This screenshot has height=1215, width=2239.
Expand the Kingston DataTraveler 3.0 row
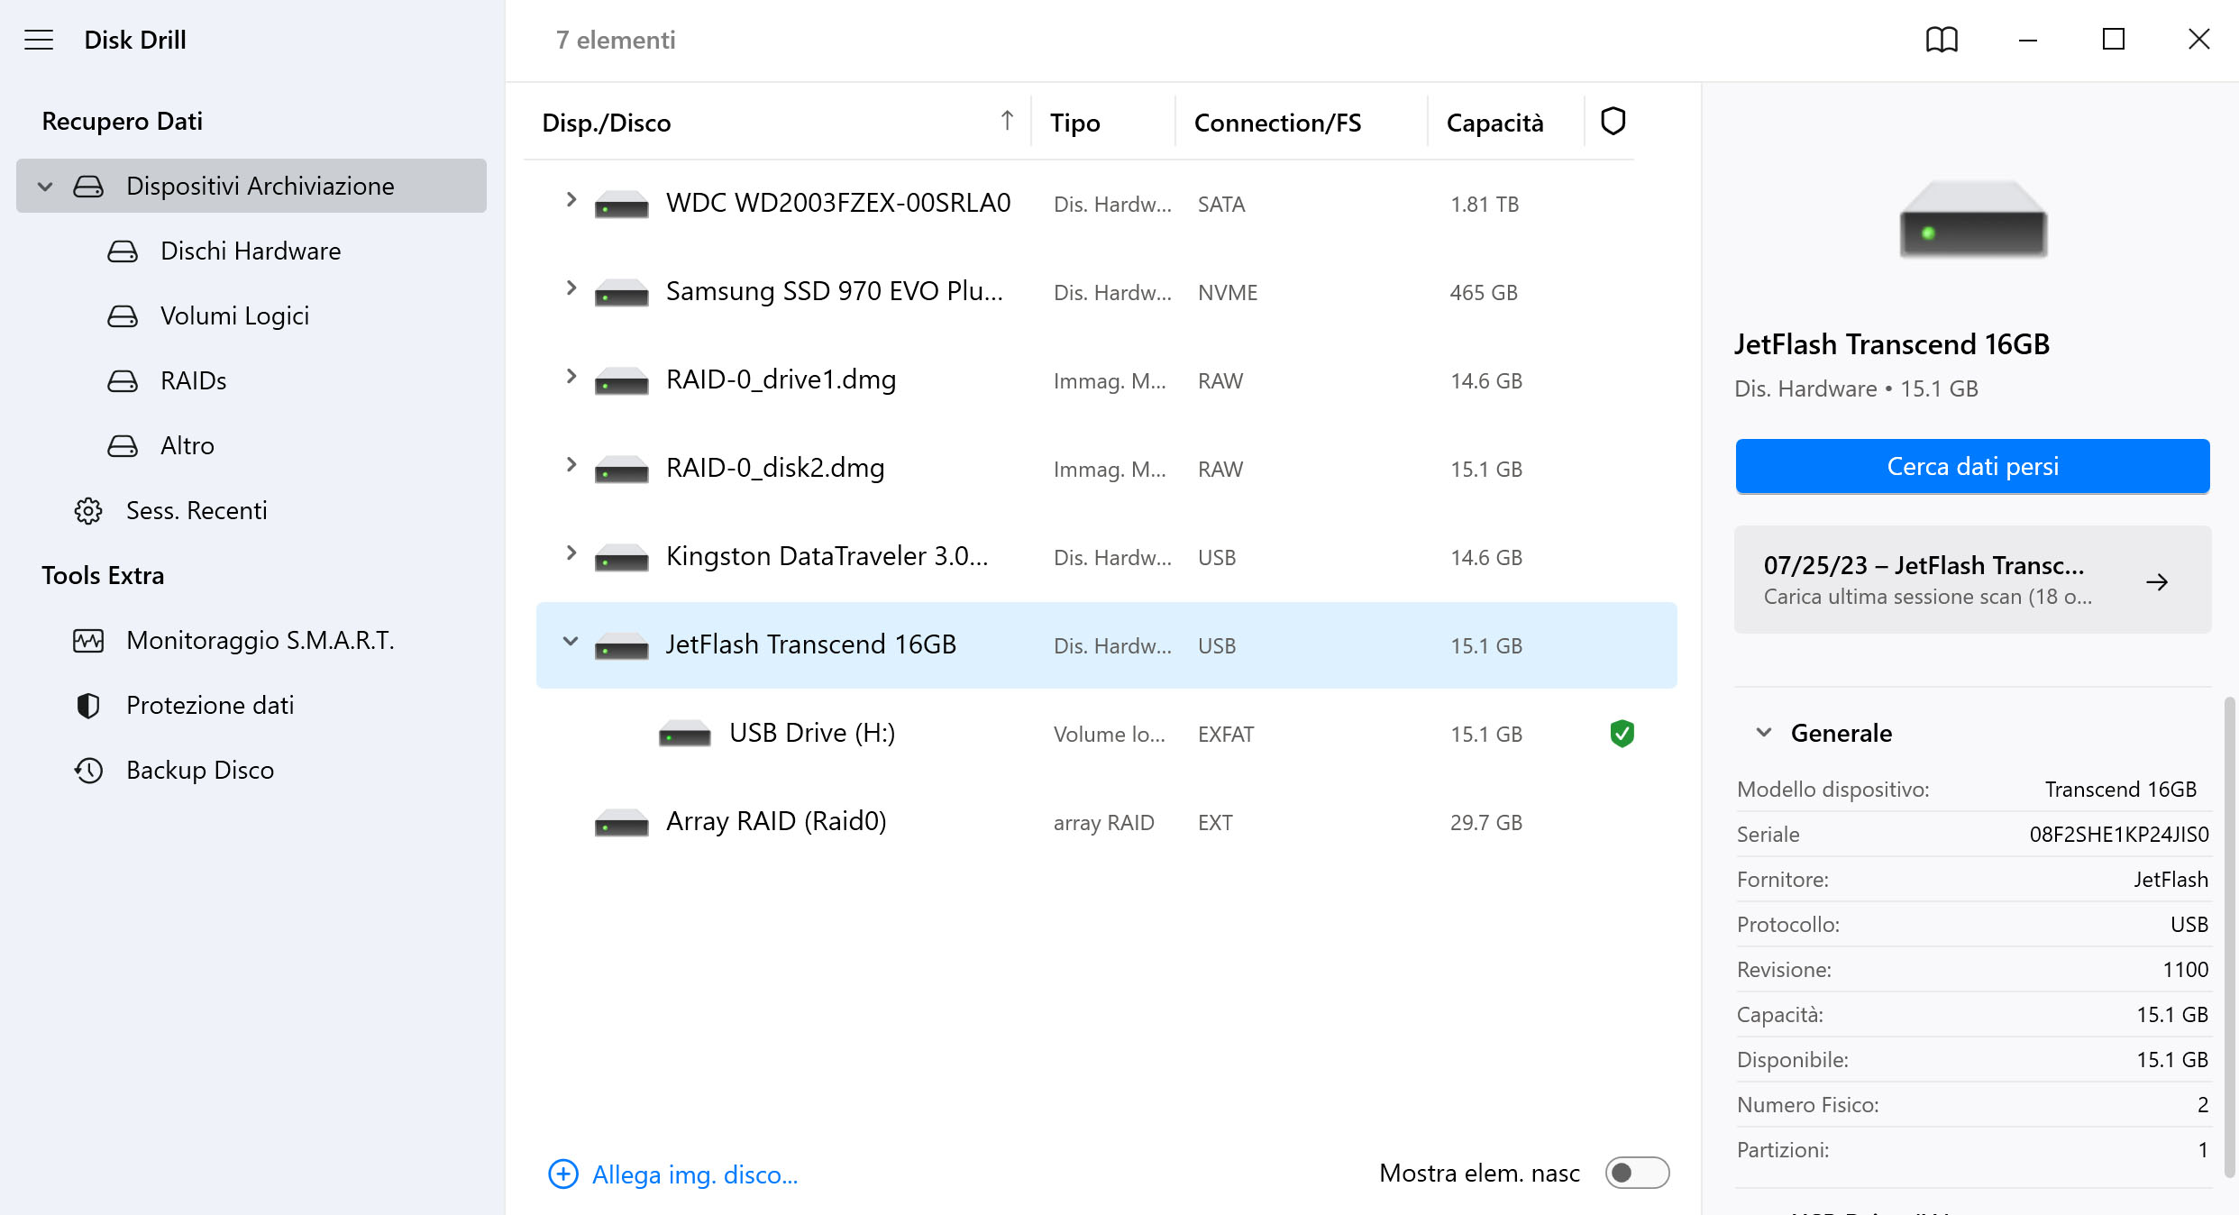click(571, 553)
